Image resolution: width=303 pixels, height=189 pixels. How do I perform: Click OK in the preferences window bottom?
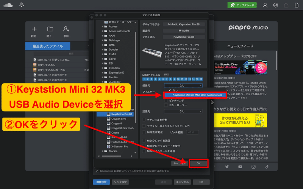[x=201, y=182]
